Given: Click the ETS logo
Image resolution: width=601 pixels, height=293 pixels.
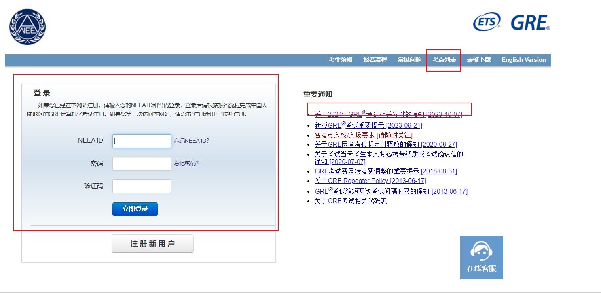Looking at the screenshot, I should pyautogui.click(x=487, y=22).
